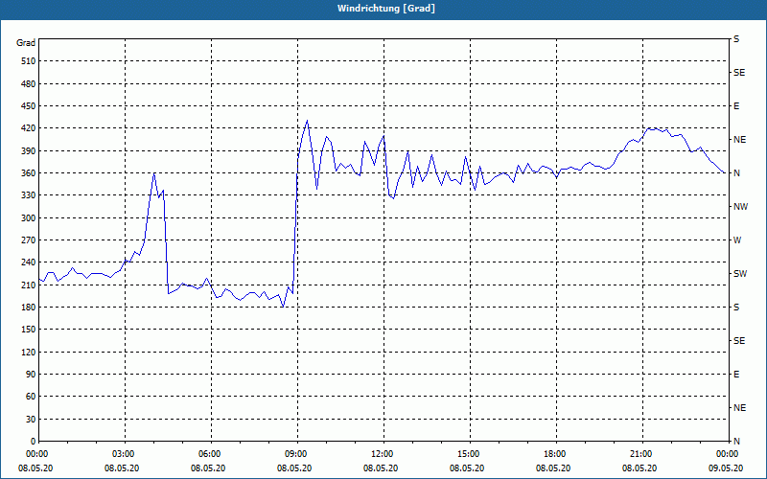Screen dimensions: 767x479
Task: Click the 270 degree label
Action: tap(29, 240)
